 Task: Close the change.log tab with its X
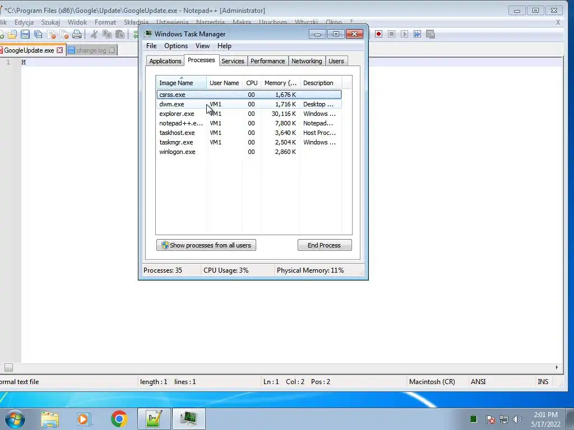click(112, 50)
